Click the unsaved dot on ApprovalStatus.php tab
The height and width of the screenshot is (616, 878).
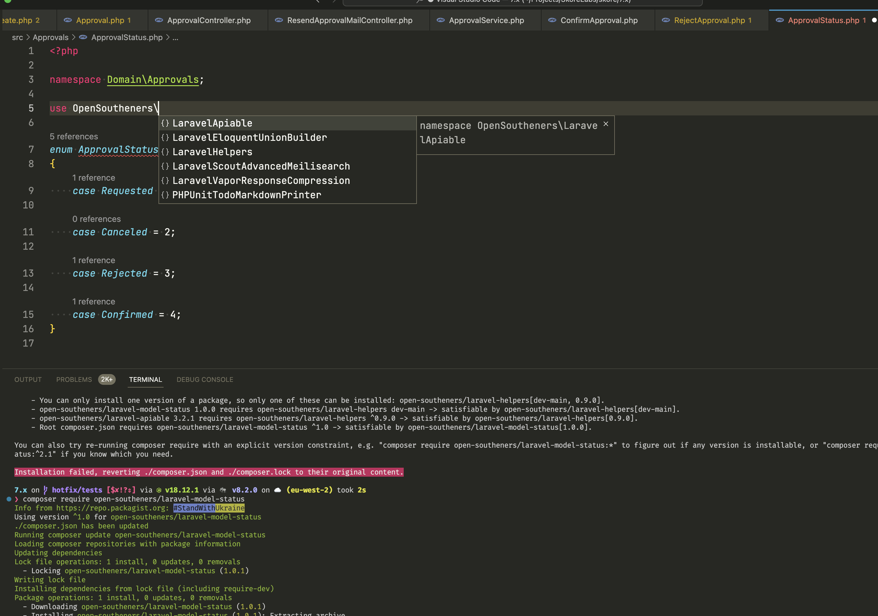pos(874,20)
